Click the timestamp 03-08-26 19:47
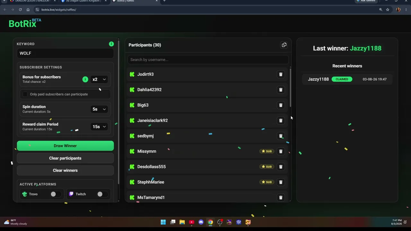 tap(375, 79)
